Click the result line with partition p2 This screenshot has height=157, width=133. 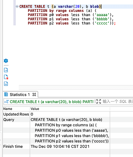pyautogui.click(x=72, y=141)
